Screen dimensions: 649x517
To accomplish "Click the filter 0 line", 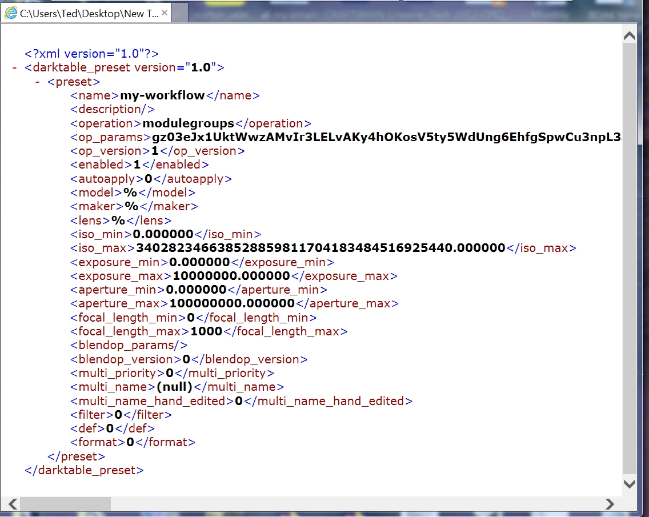I will [121, 415].
